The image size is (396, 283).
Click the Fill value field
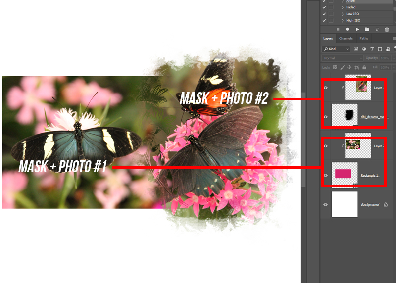click(x=385, y=67)
